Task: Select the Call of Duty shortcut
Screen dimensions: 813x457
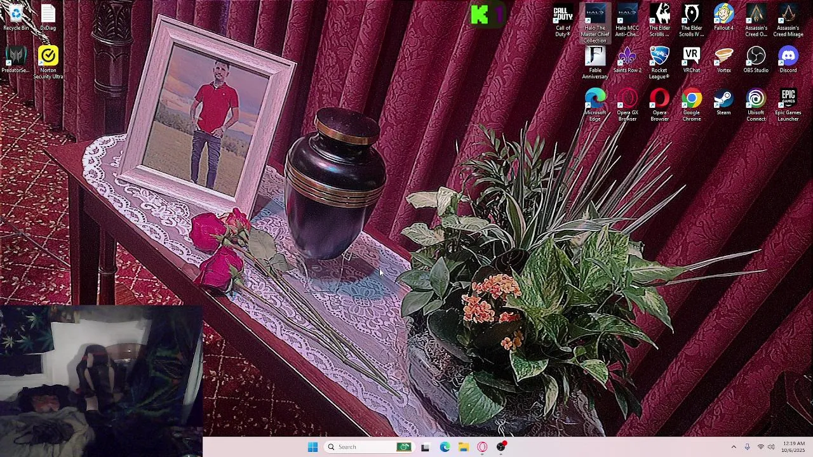Action: (563, 21)
